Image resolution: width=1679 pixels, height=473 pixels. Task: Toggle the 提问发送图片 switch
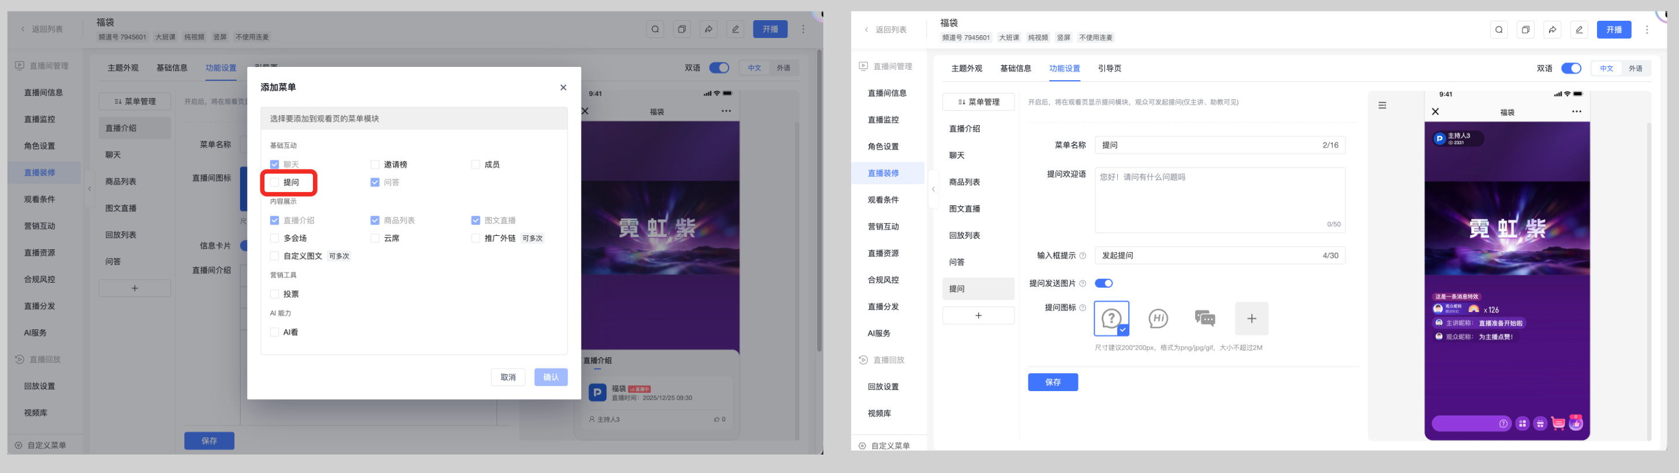(x=1103, y=283)
